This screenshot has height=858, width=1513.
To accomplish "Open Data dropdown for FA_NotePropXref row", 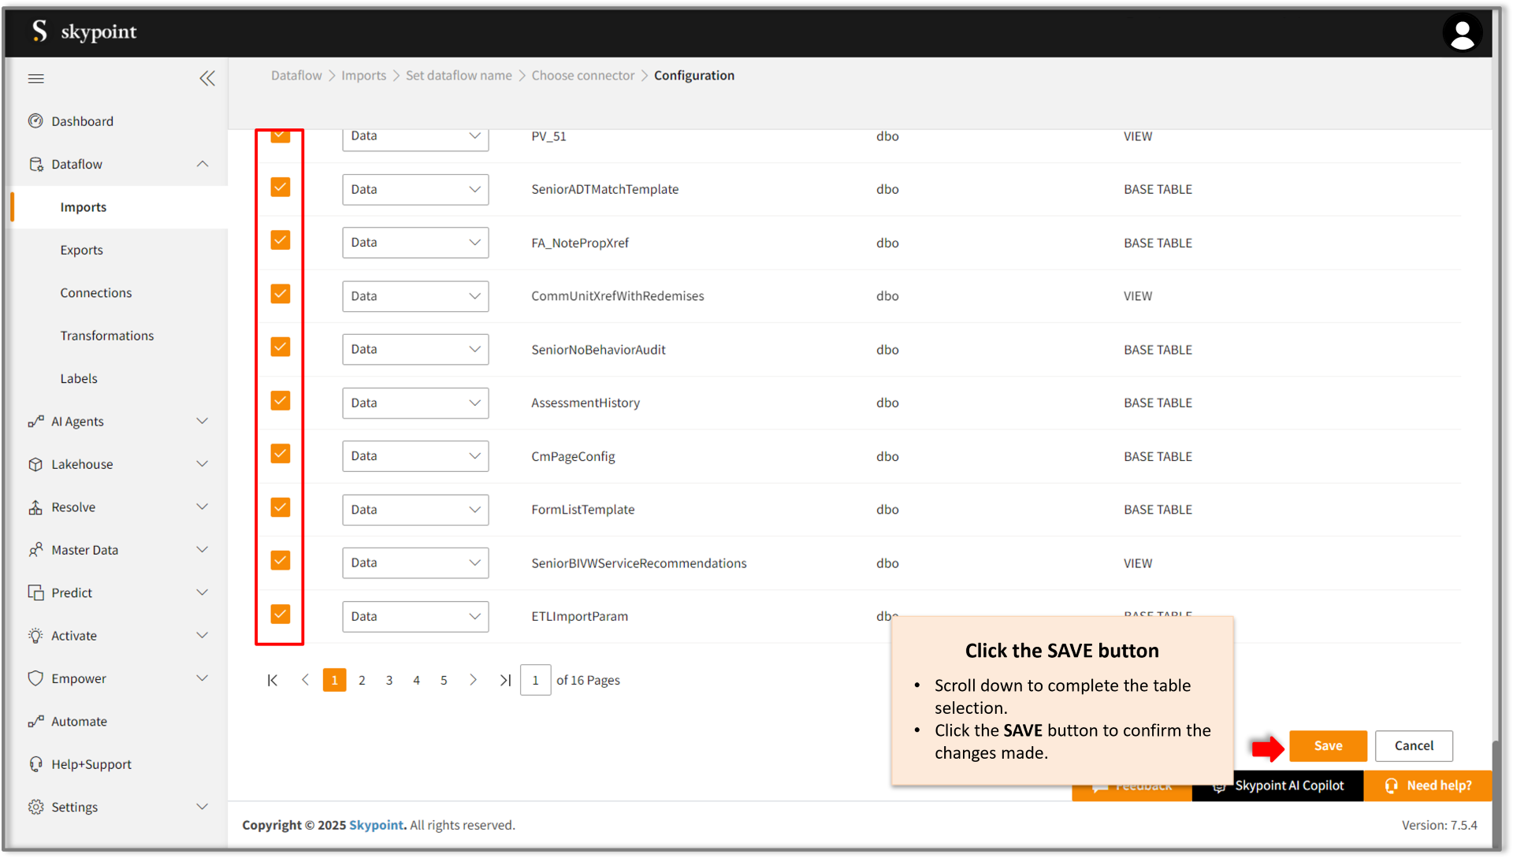I will (x=415, y=243).
